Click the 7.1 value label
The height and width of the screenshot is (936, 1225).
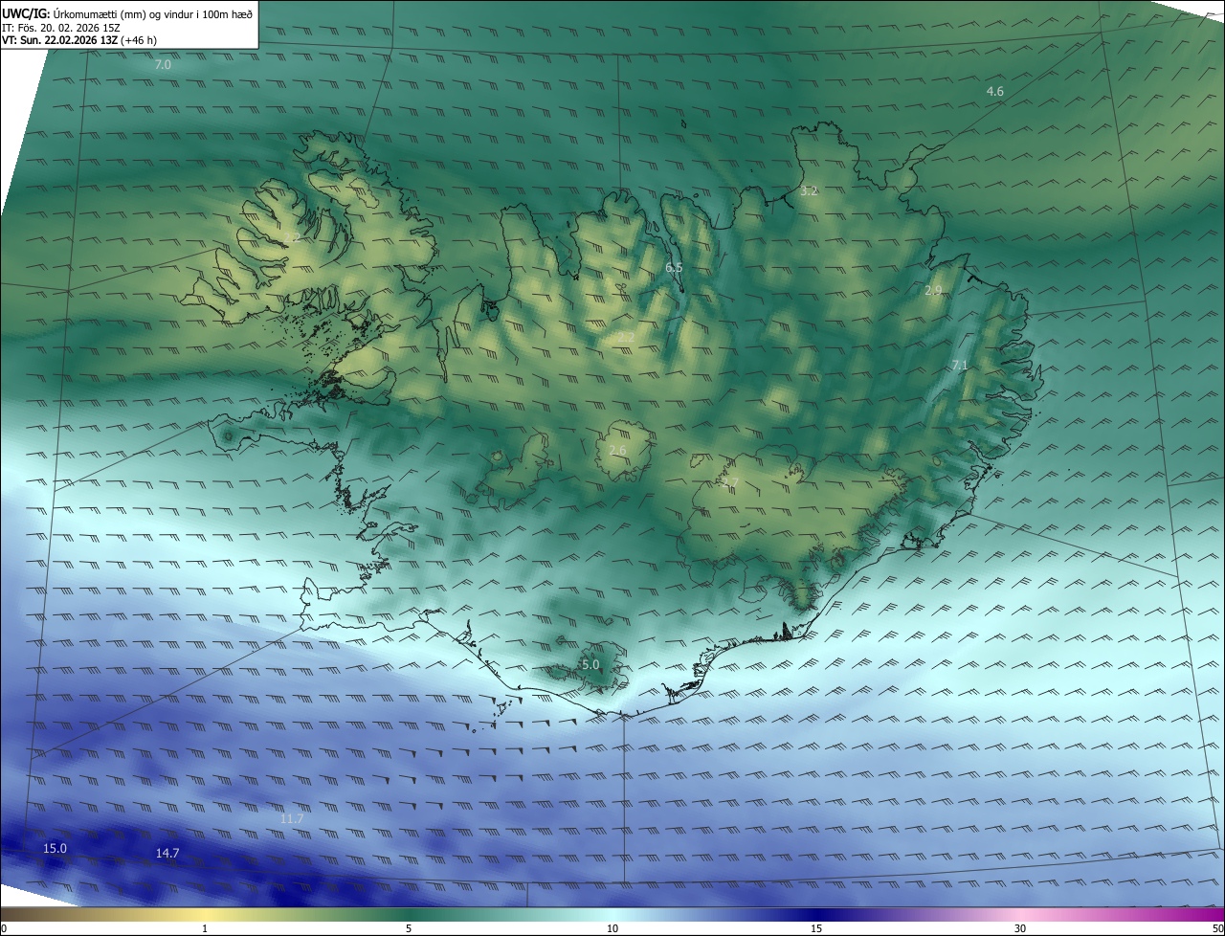click(960, 366)
